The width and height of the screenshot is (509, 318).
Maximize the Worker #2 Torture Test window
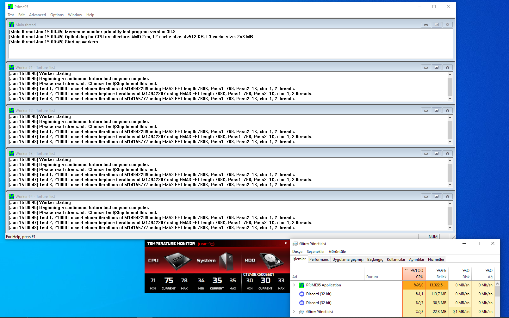pyautogui.click(x=437, y=110)
